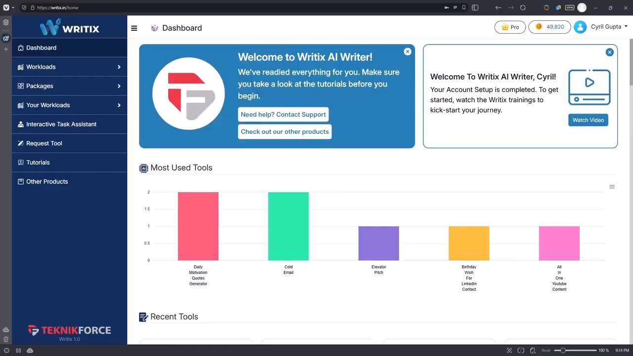Click the Reset zoom label
This screenshot has width=633, height=356.
(x=546, y=351)
